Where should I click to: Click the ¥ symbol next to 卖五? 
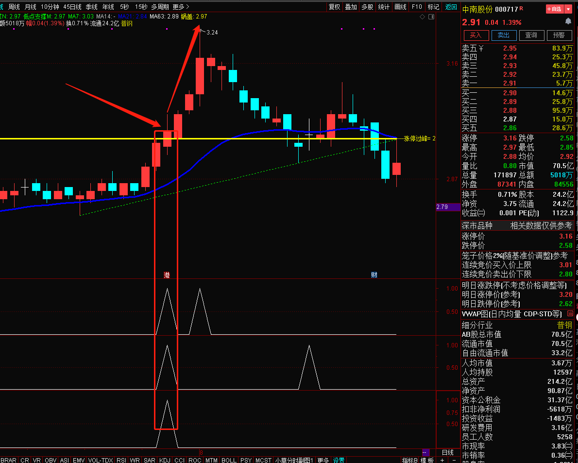pos(481,48)
